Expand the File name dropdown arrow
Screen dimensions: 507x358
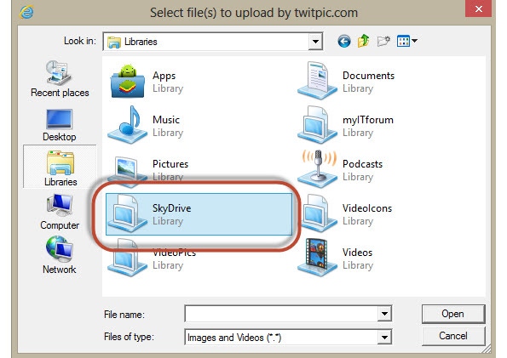[x=384, y=314]
